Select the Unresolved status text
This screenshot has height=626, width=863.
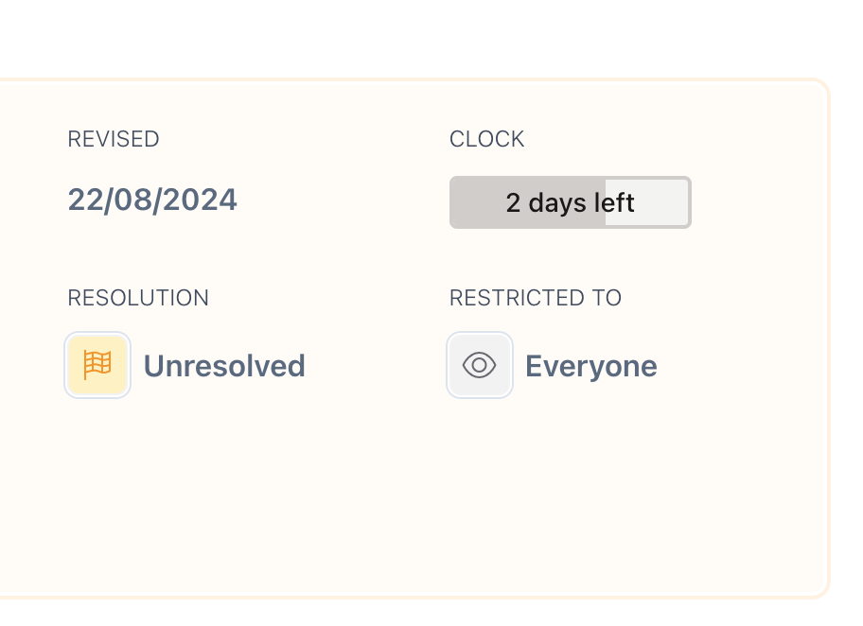(x=224, y=366)
